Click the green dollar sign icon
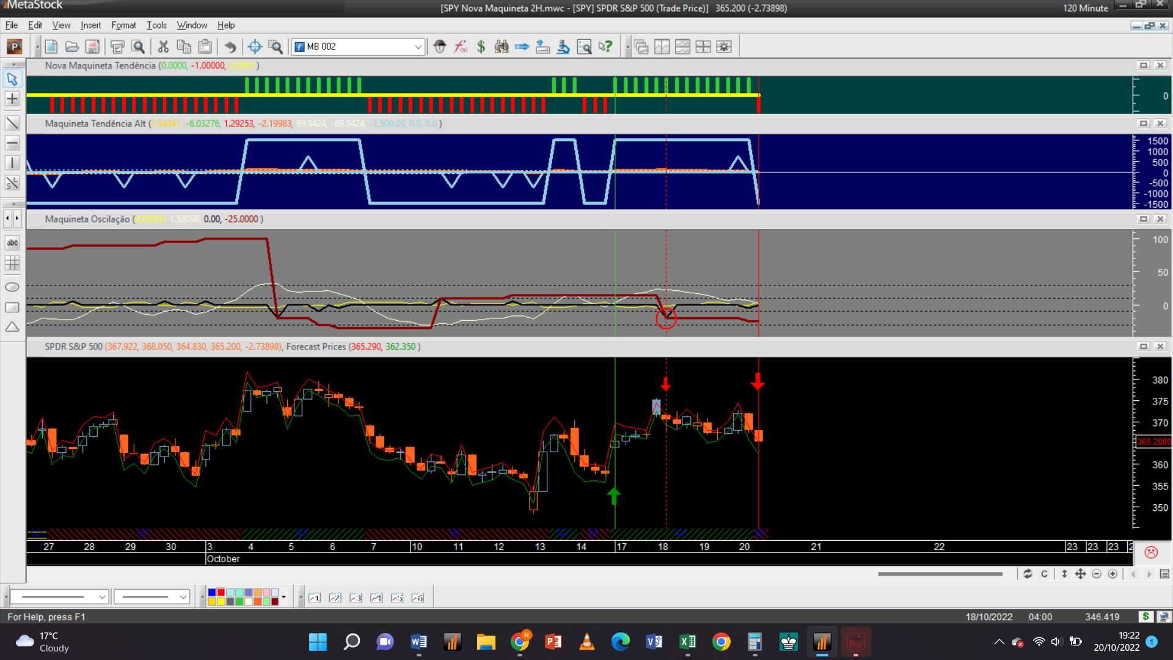1173x660 pixels. point(481,46)
